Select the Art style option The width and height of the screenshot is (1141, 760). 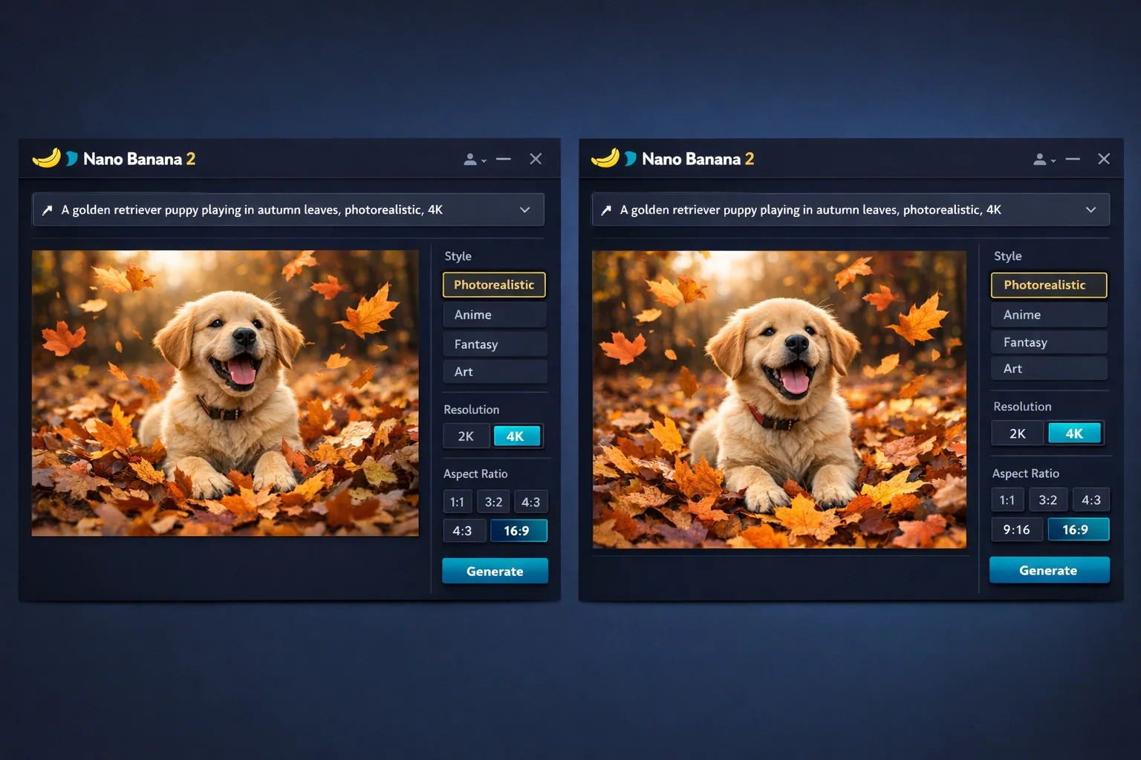click(494, 371)
